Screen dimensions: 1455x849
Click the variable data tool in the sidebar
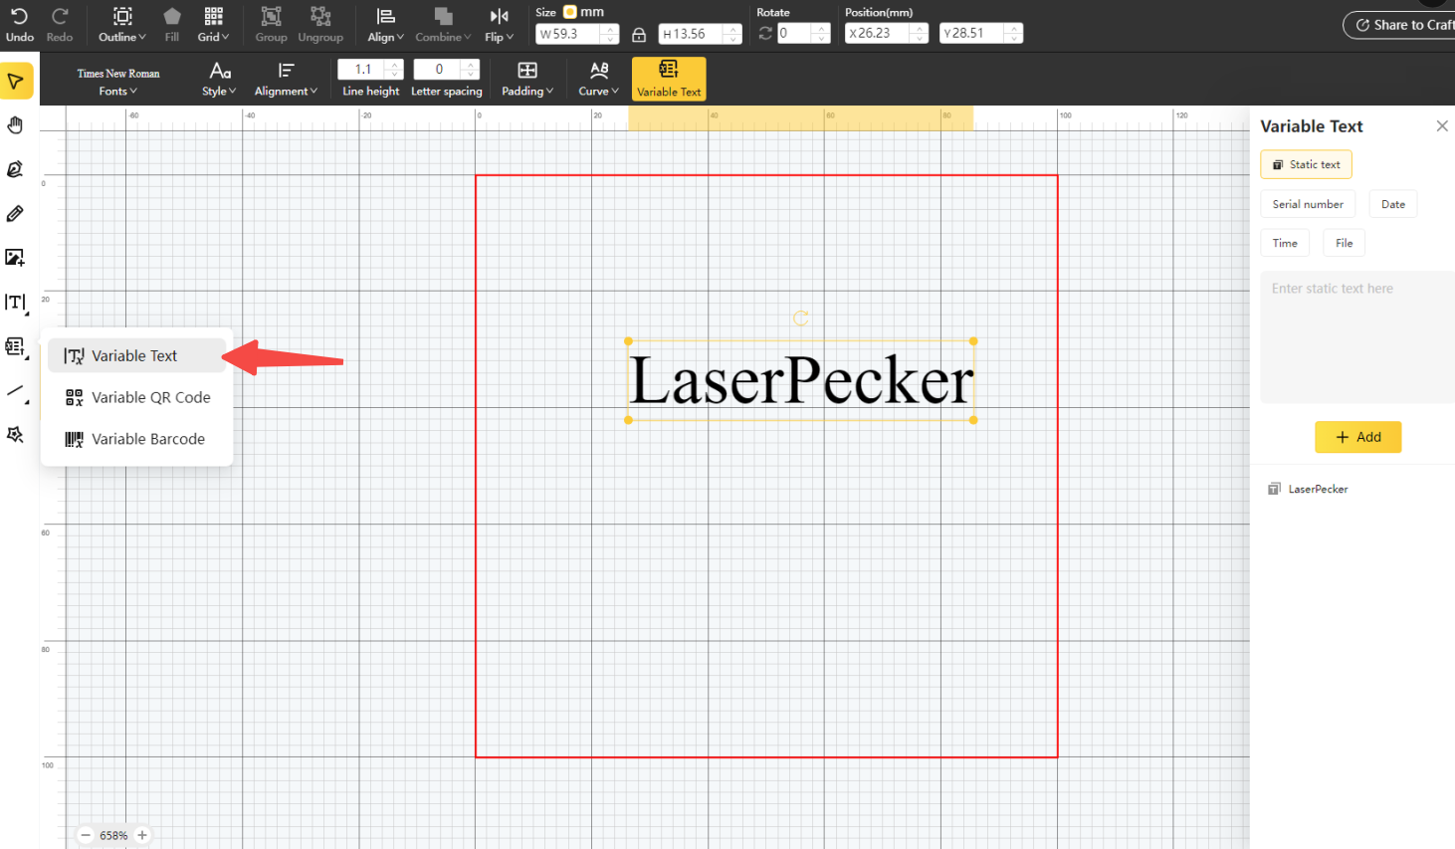click(x=15, y=346)
